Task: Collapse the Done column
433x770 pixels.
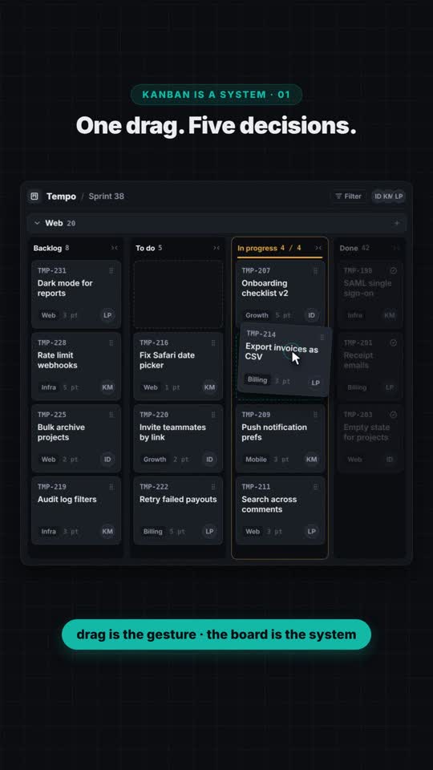Action: (x=397, y=248)
